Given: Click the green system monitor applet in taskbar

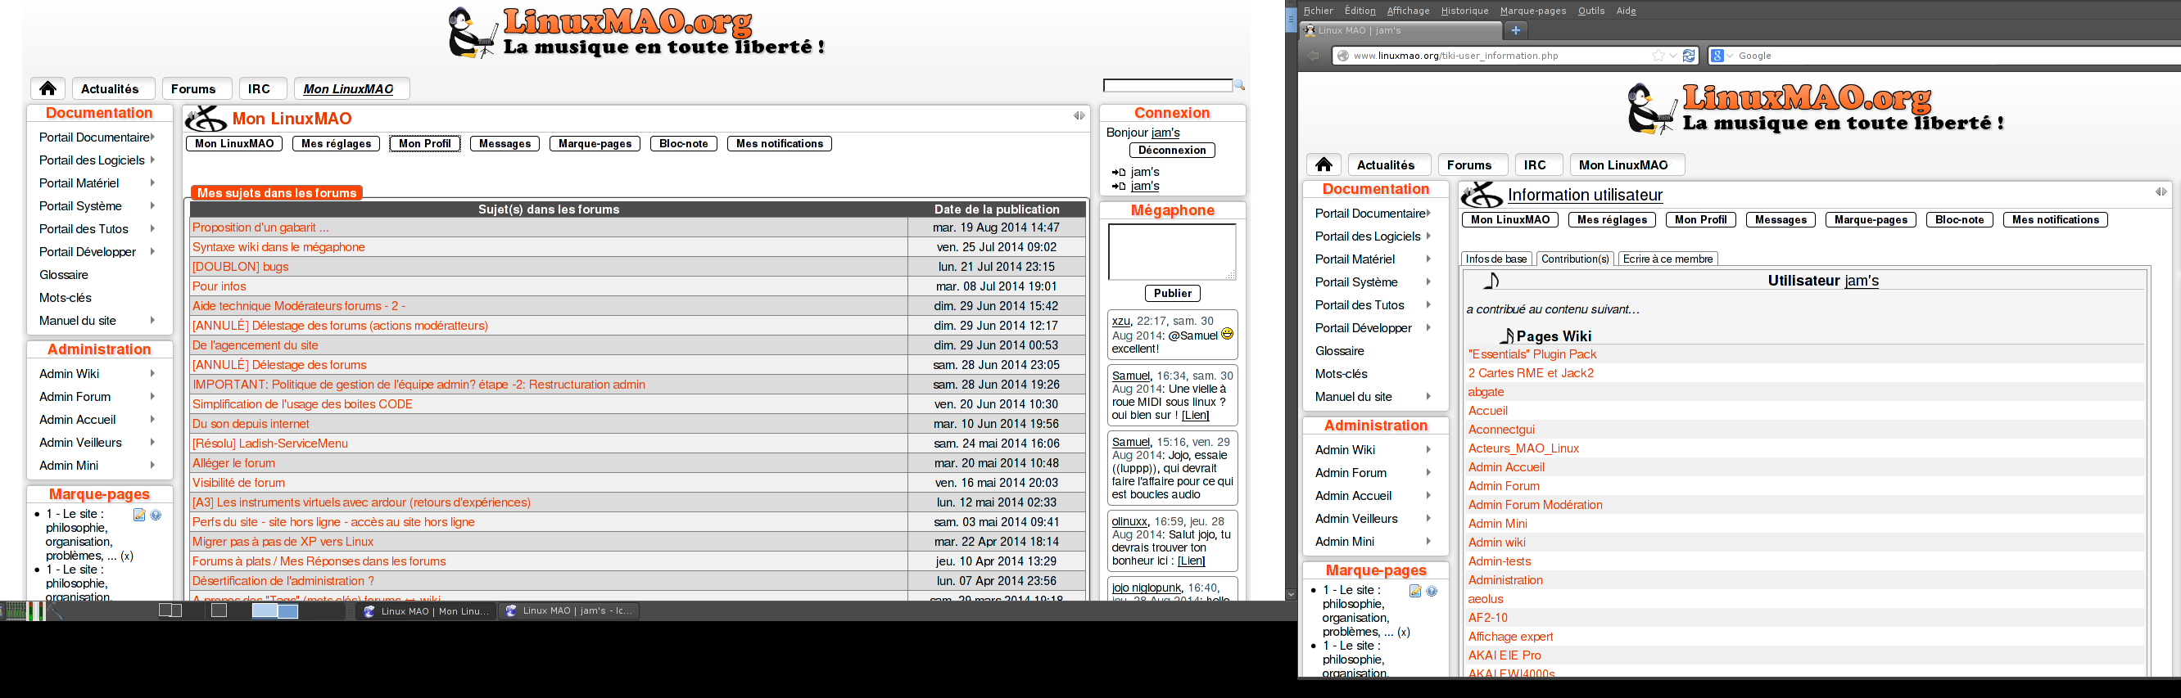Looking at the screenshot, I should [16, 611].
